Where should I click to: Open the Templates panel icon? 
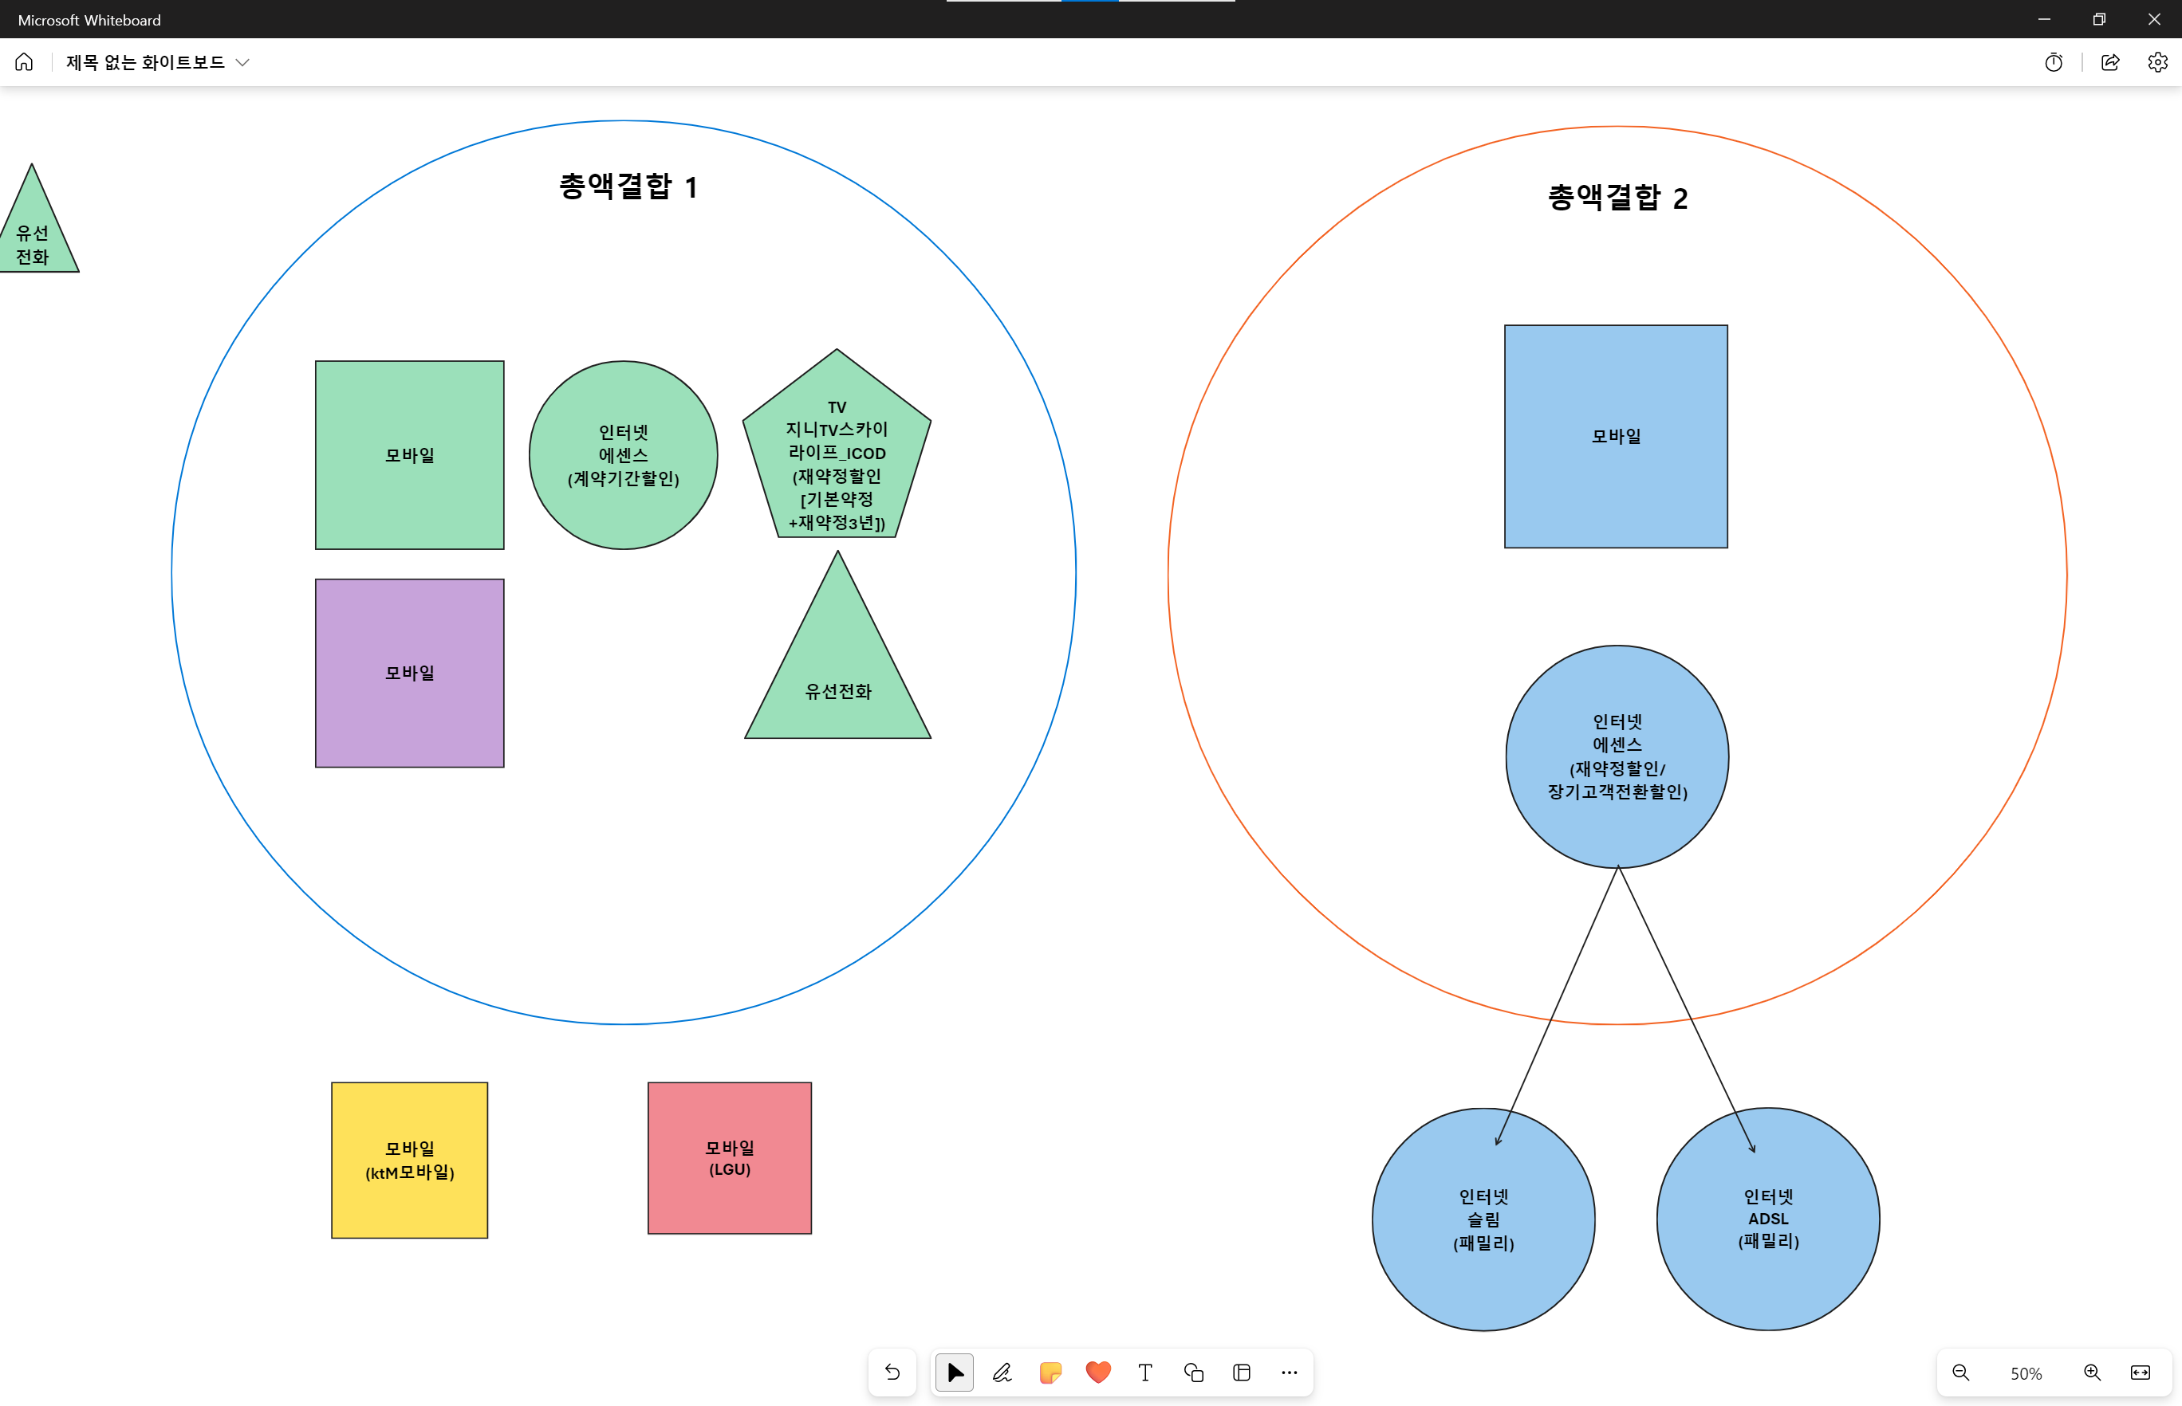1241,1373
